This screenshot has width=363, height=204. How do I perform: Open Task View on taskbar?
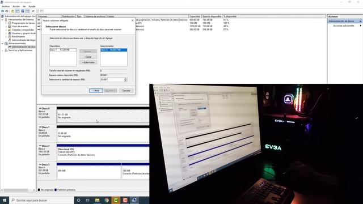88,200
